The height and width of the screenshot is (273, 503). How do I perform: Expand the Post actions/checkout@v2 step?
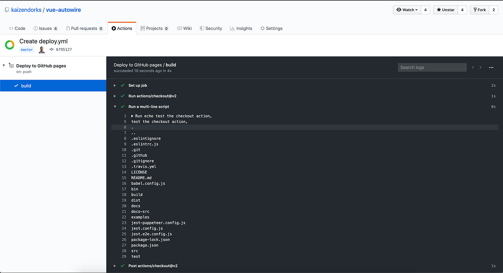(115, 266)
